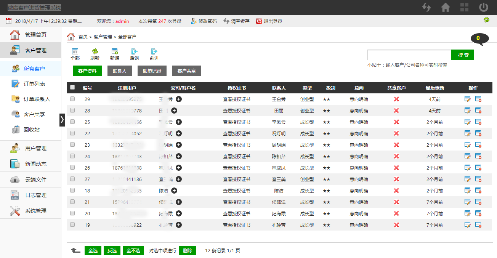
Task: Click 修改密码 in the info bar
Action: [204, 21]
